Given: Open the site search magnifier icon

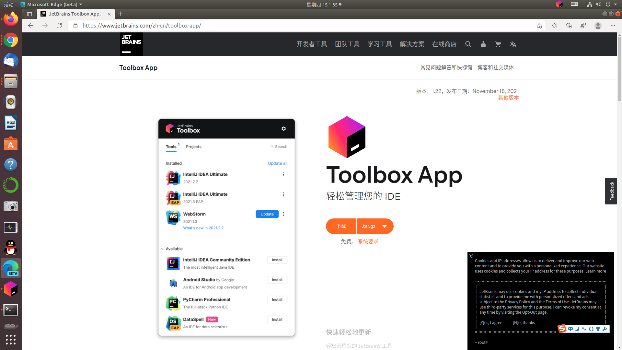Looking at the screenshot, I should (x=468, y=44).
